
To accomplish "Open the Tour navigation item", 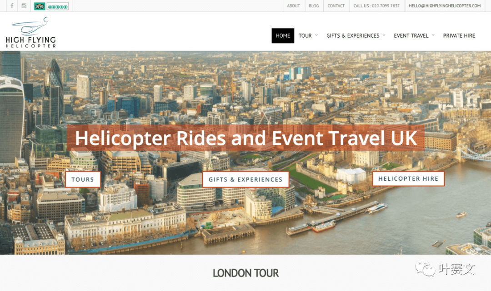I will coord(305,35).
